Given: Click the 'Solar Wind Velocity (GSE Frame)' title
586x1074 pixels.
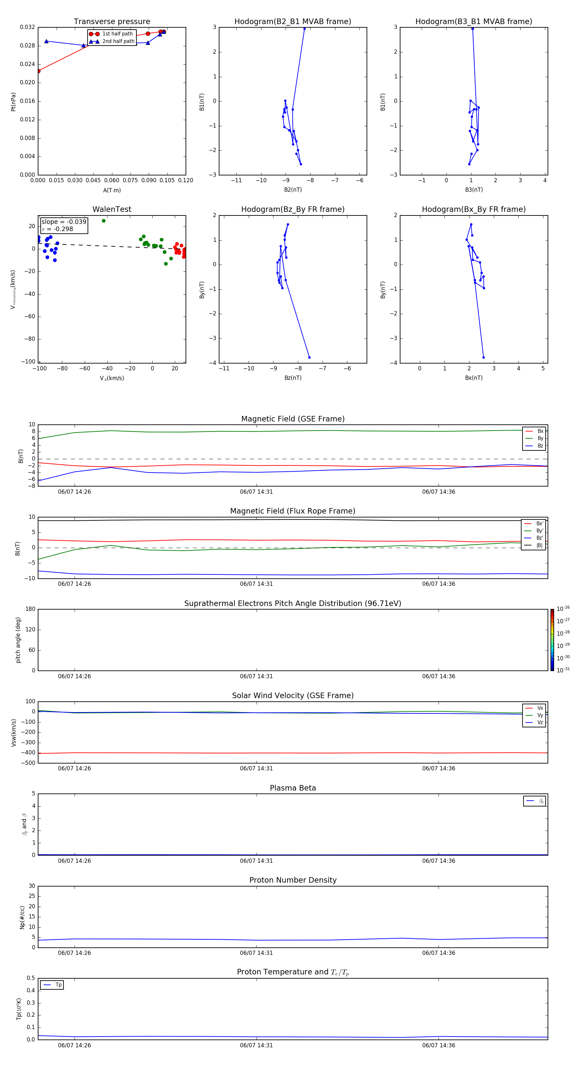Looking at the screenshot, I should 293,695.
